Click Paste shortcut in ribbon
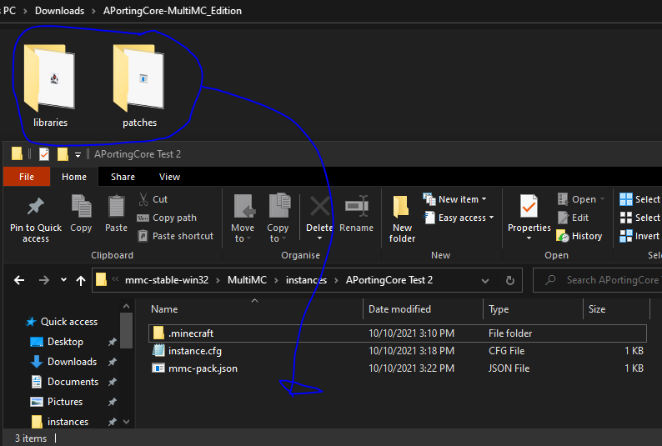This screenshot has height=446, width=662. point(176,236)
